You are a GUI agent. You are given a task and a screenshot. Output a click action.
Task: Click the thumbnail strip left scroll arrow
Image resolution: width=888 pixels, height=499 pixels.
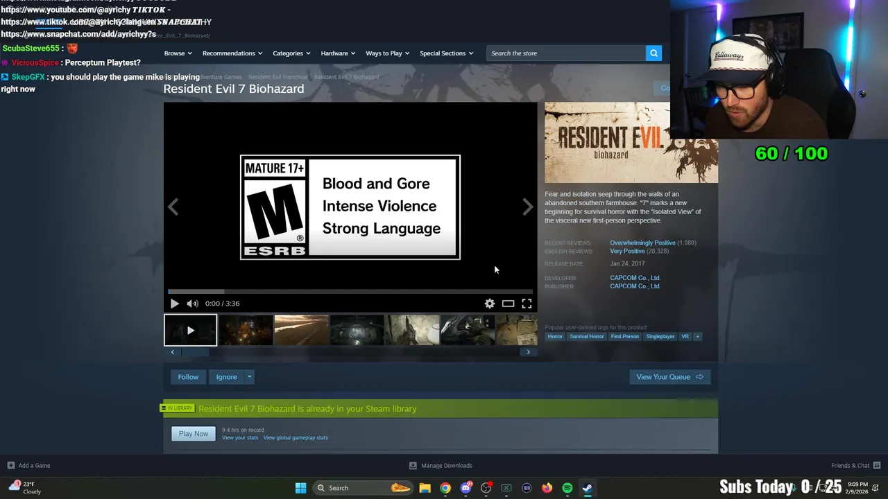pyautogui.click(x=173, y=352)
